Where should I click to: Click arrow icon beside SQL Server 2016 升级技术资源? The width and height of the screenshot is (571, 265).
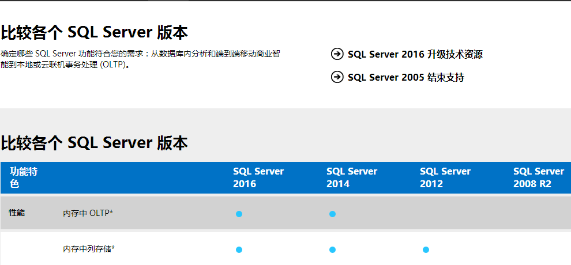337,54
